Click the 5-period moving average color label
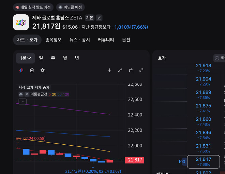The height and width of the screenshot is (174, 225). coord(50,94)
